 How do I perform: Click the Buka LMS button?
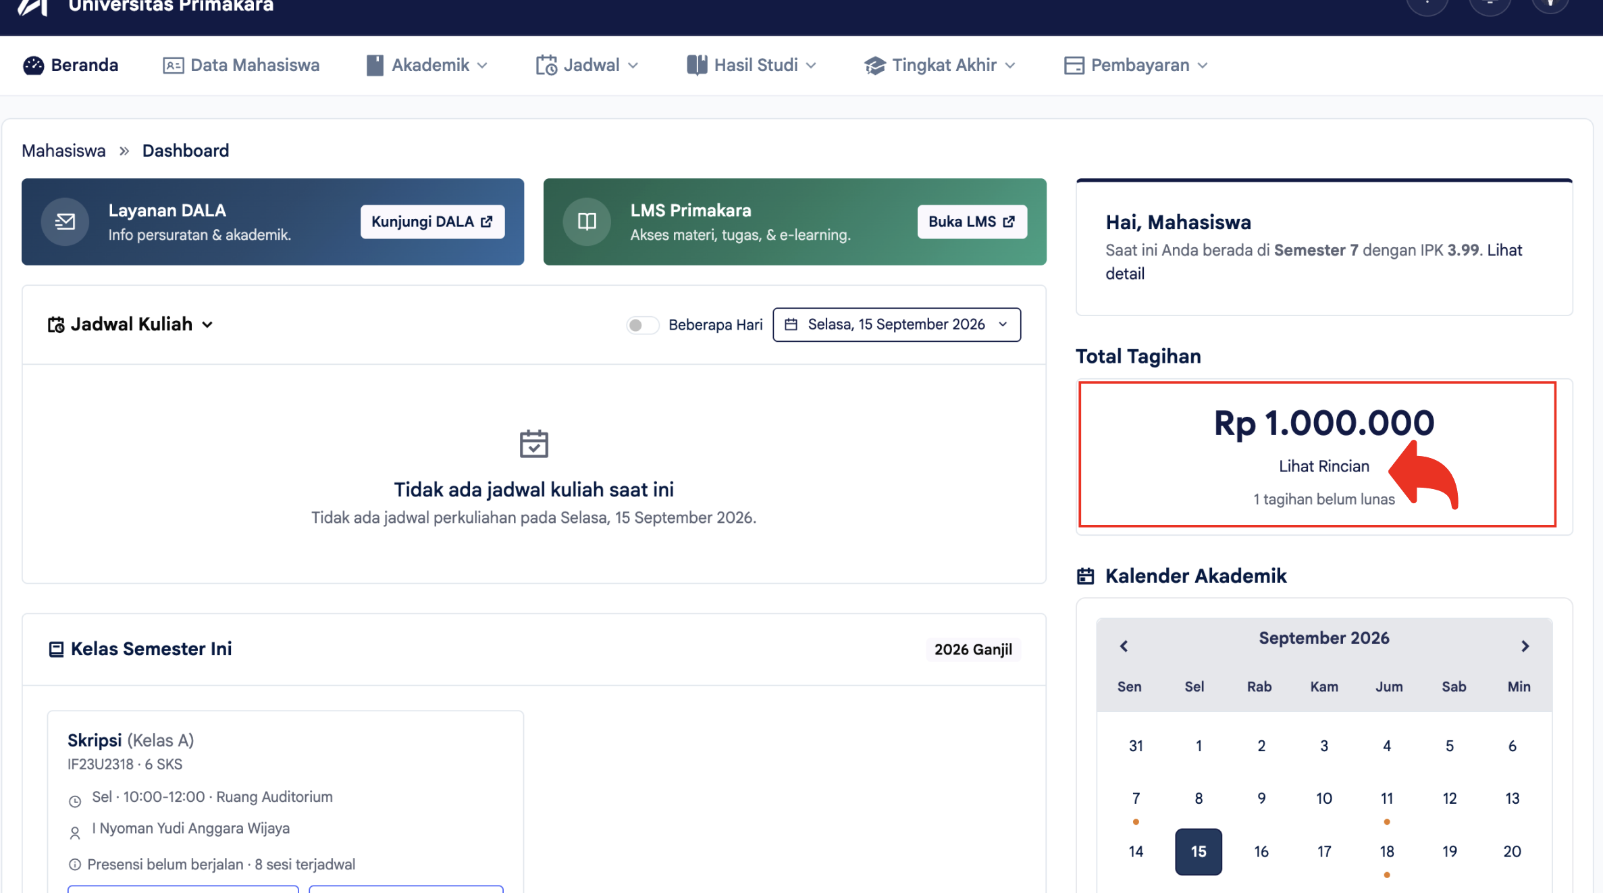[972, 222]
